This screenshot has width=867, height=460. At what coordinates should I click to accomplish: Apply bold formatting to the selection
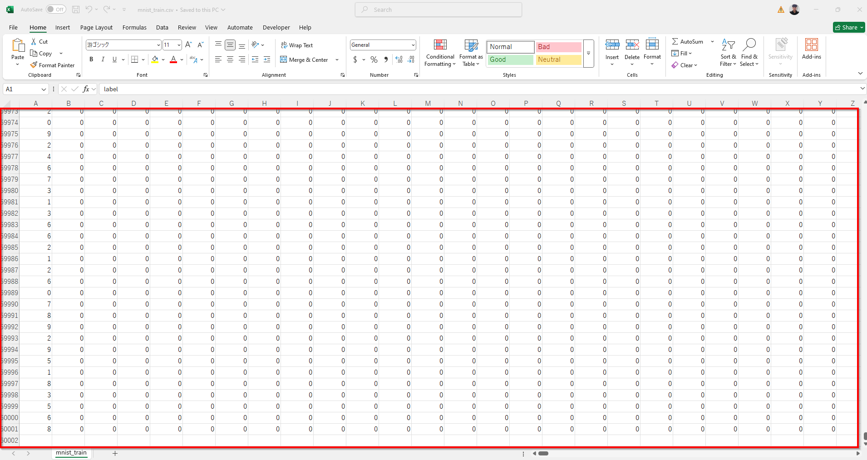point(91,59)
